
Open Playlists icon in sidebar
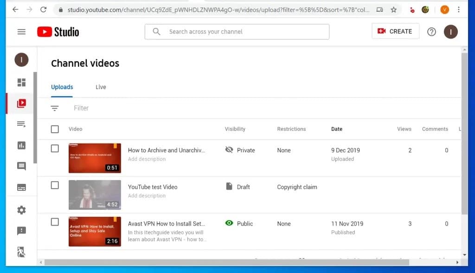[21, 124]
